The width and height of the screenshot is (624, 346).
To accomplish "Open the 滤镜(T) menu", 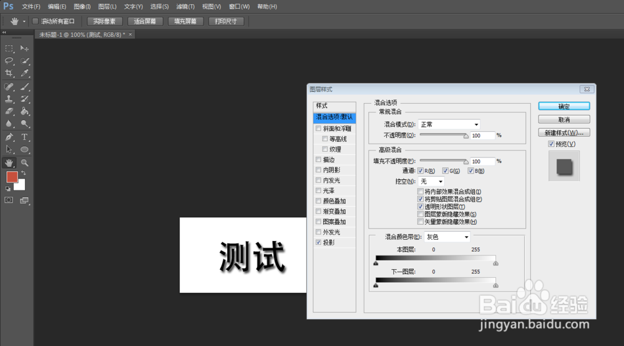I will pyautogui.click(x=185, y=7).
